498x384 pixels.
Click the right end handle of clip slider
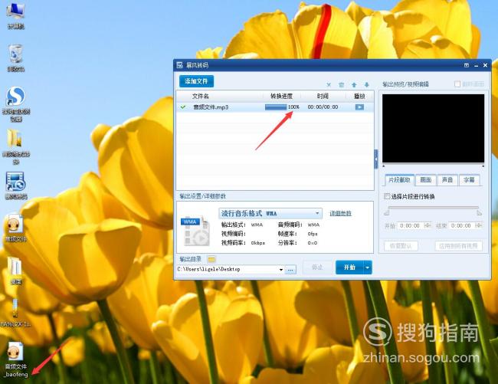pyautogui.click(x=480, y=212)
